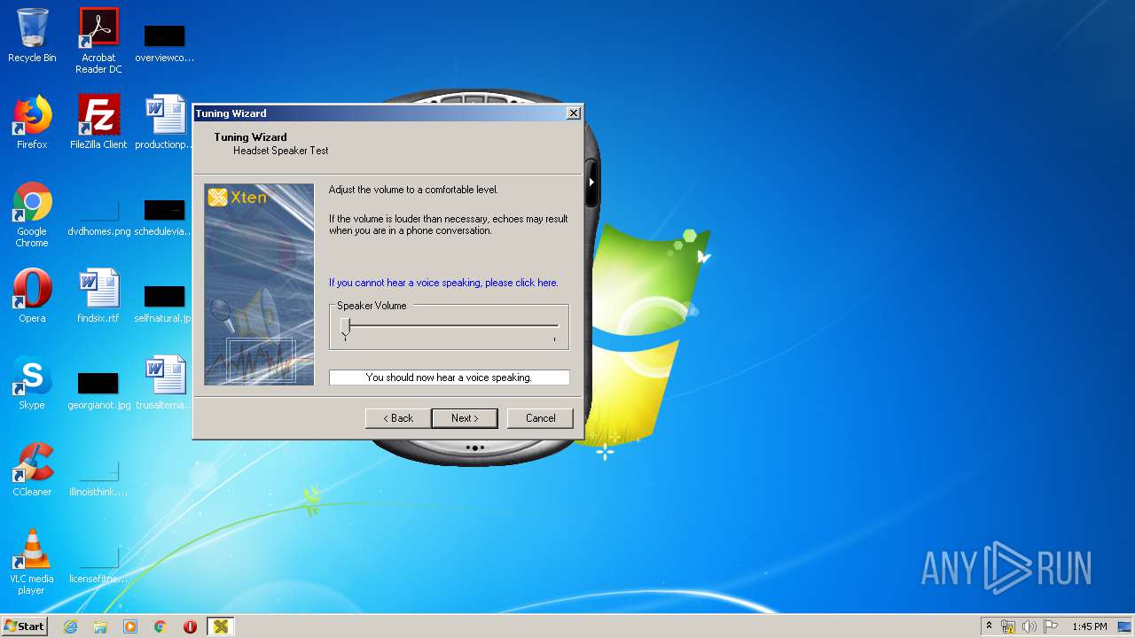Screen dimensions: 1135x638
Task: Select the overviewco file icon
Action: pos(165,43)
